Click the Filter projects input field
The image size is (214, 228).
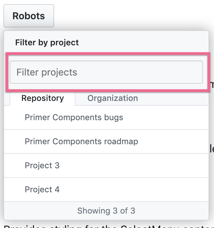coord(106,72)
